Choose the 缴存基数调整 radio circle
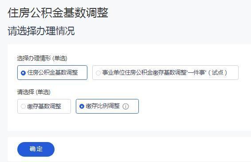 23,106
